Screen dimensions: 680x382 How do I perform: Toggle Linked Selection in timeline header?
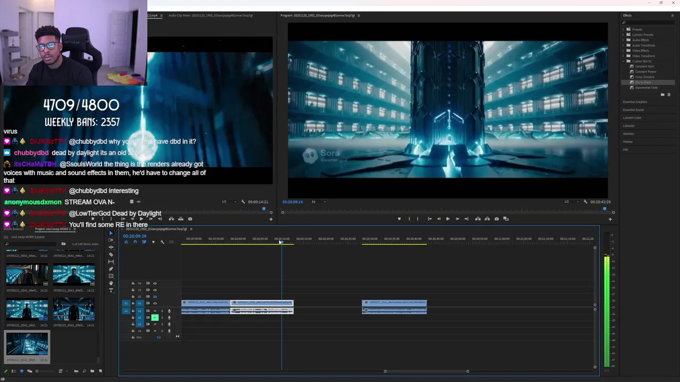coord(144,242)
